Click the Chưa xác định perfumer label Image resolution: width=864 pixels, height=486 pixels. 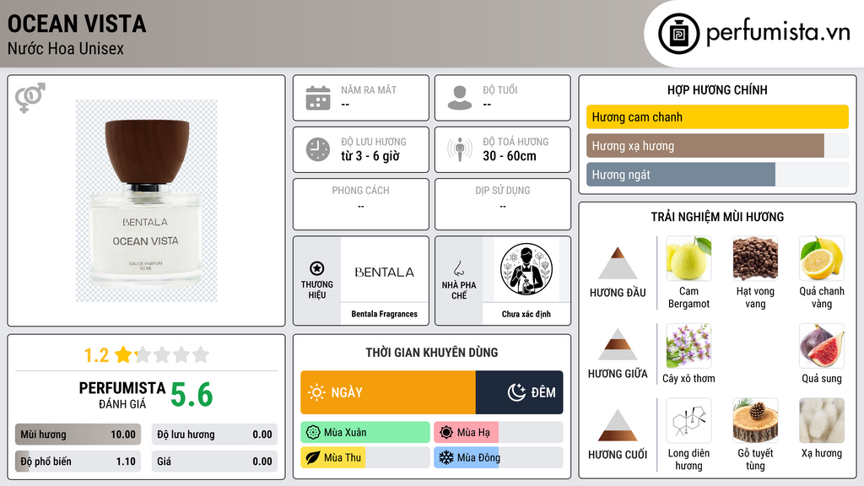[526, 314]
